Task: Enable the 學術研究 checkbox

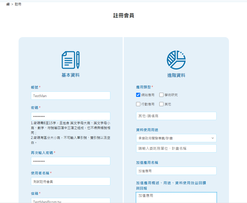Action: coord(161,95)
